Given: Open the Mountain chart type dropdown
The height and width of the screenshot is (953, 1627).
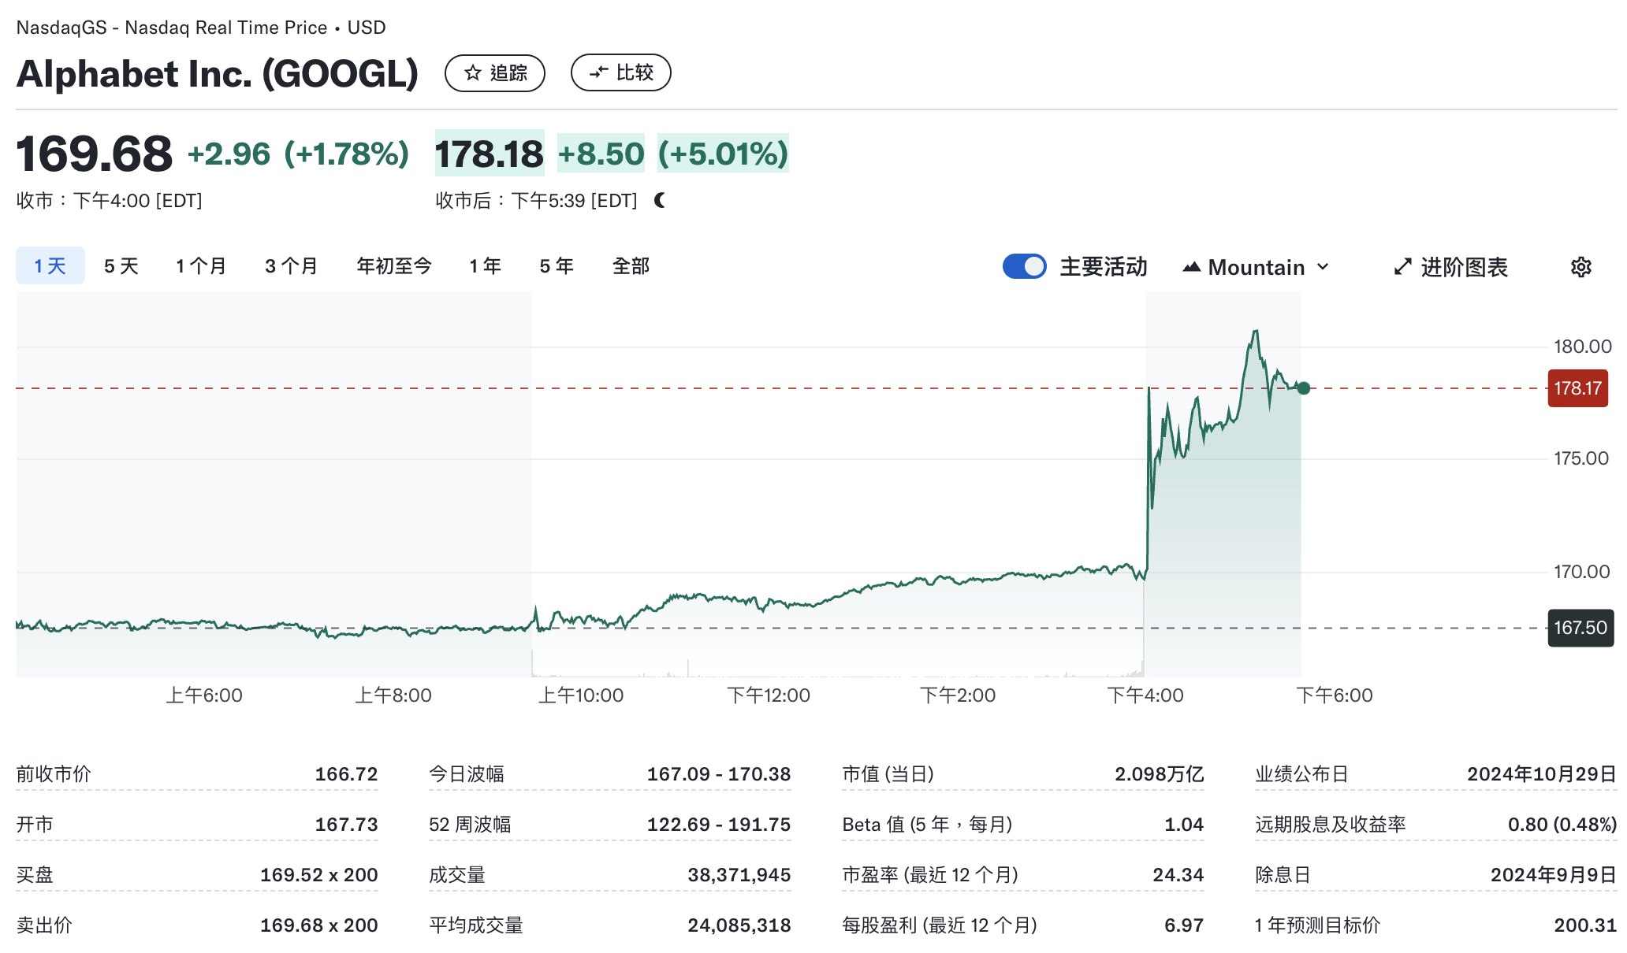Looking at the screenshot, I should click(x=1257, y=268).
